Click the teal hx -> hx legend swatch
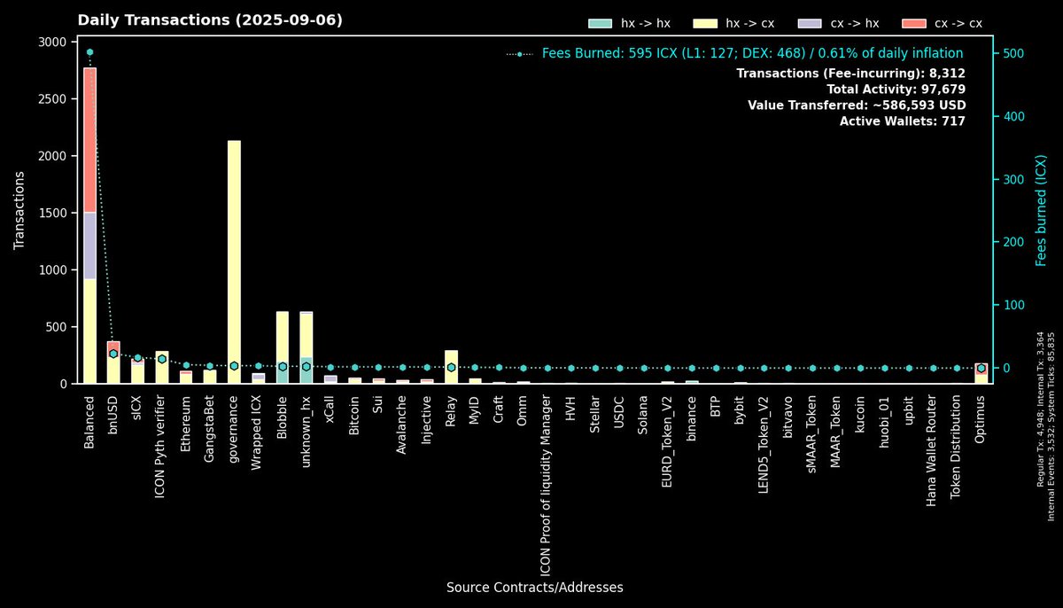The width and height of the screenshot is (1063, 608). coord(599,23)
